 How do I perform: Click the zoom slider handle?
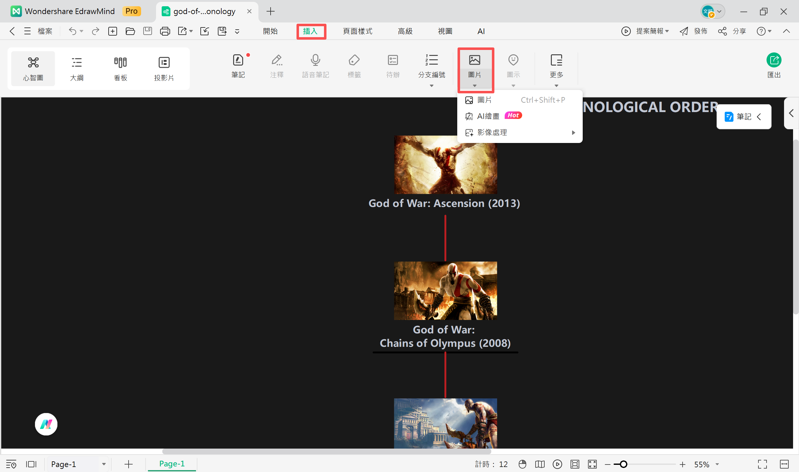[x=623, y=464]
